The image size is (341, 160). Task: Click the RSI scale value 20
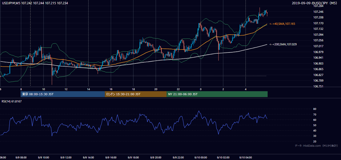click(315, 142)
